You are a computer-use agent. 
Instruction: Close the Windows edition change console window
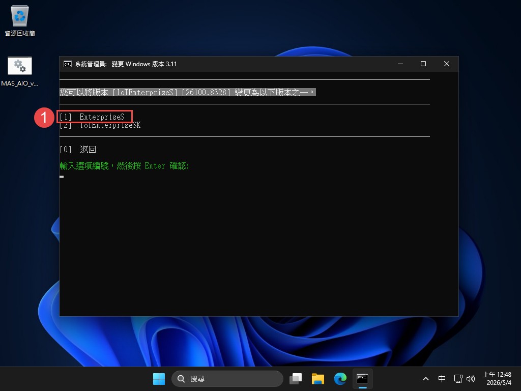pos(447,64)
